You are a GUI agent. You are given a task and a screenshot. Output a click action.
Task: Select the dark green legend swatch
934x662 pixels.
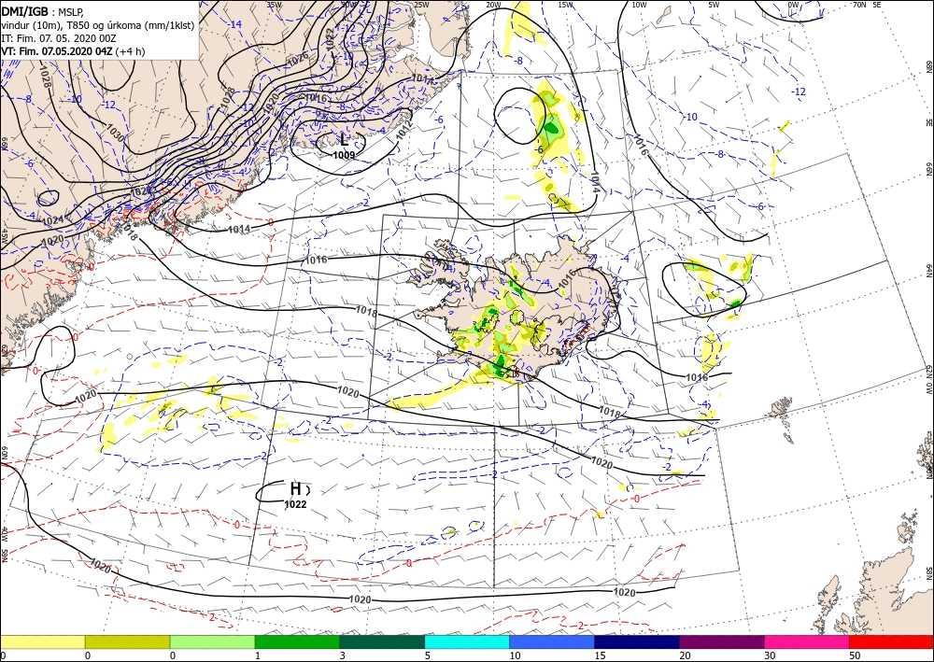point(382,641)
